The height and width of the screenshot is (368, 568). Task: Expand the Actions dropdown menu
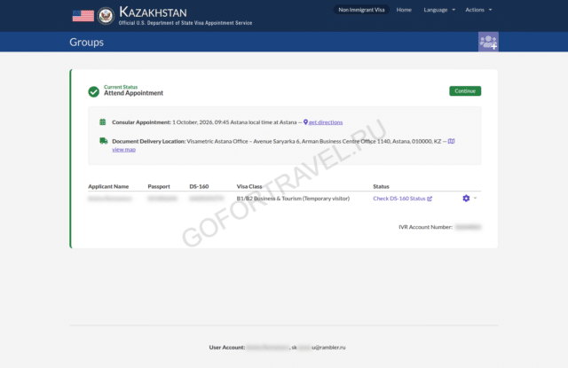pyautogui.click(x=478, y=10)
